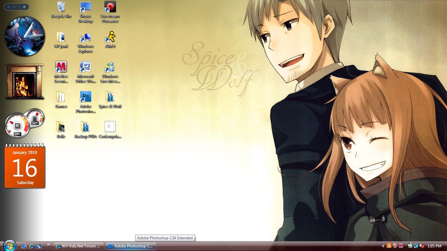Click Switch Between Windows in Quick Launch
The image size is (447, 251).
tap(39, 246)
